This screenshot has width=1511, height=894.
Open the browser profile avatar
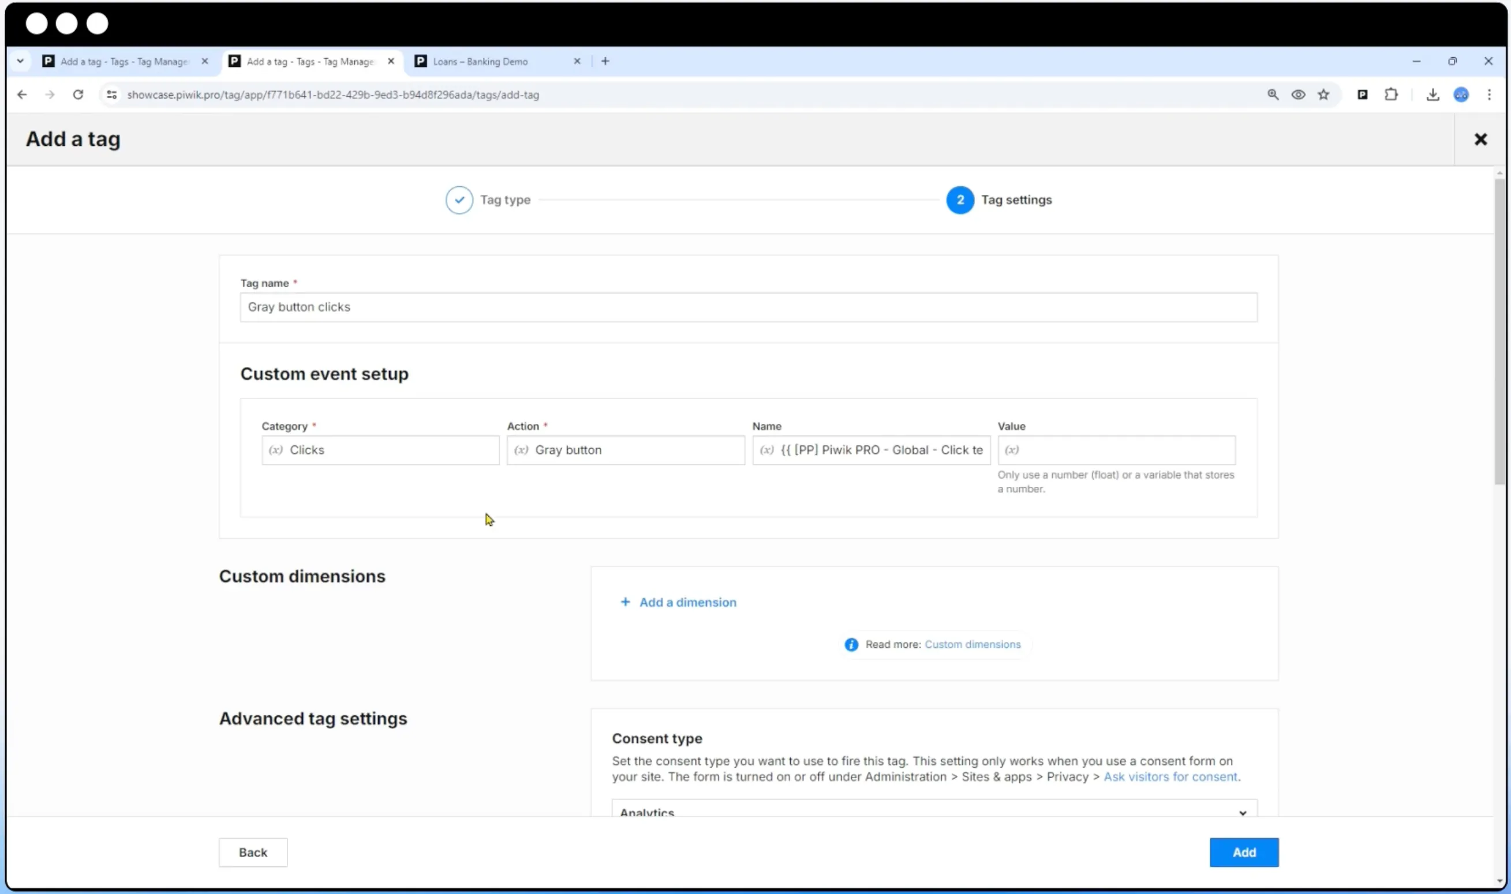1460,95
